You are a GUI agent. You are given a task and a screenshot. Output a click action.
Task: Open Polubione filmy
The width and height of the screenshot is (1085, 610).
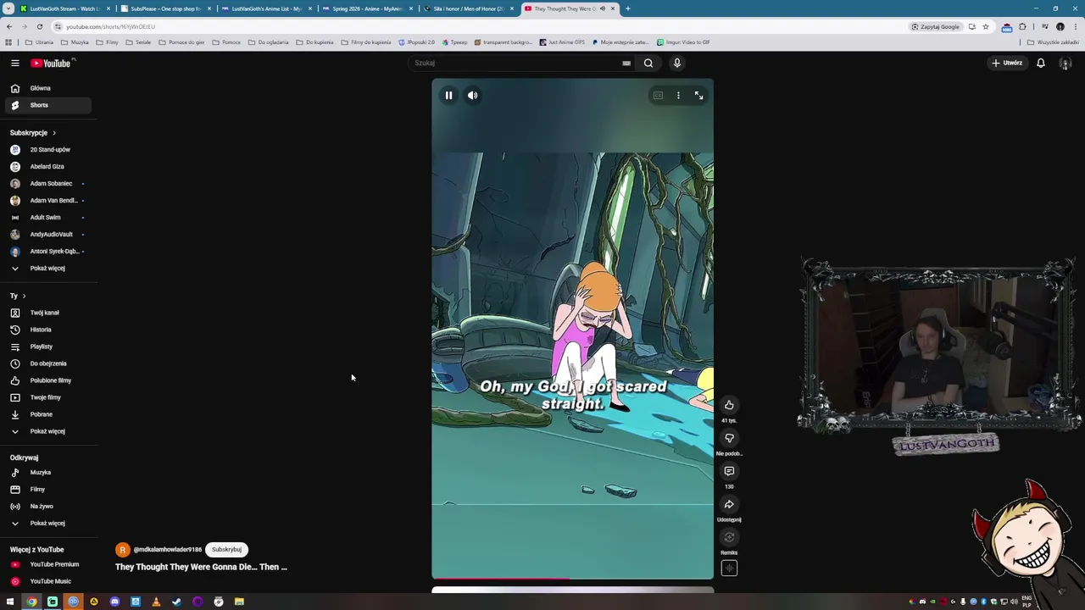pyautogui.click(x=47, y=380)
